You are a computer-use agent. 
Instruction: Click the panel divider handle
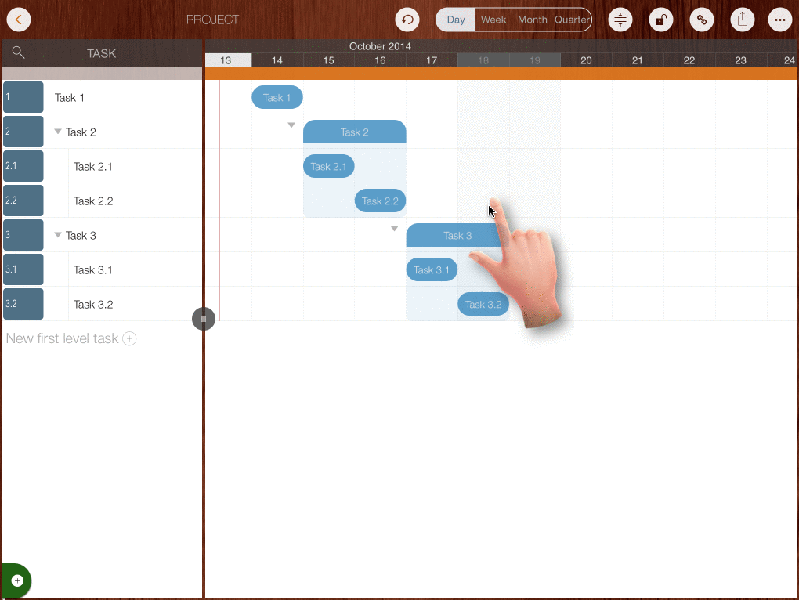coord(204,319)
